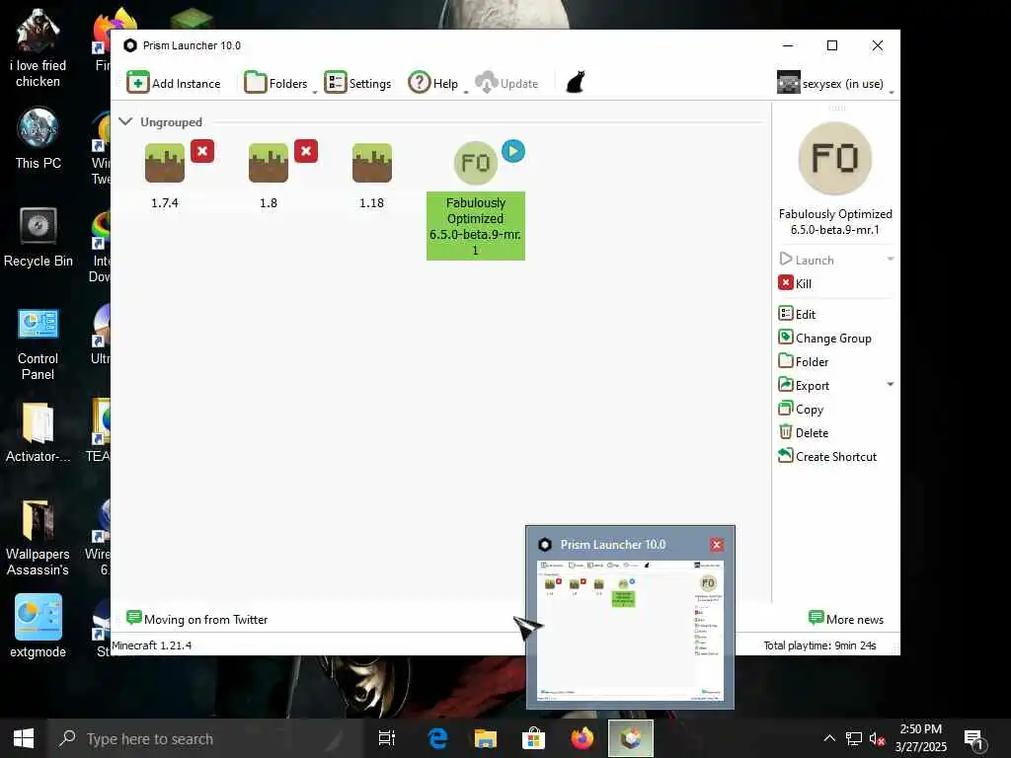Click the Minecraft 1.21.4 status text
1011x758 pixels.
[x=152, y=645]
